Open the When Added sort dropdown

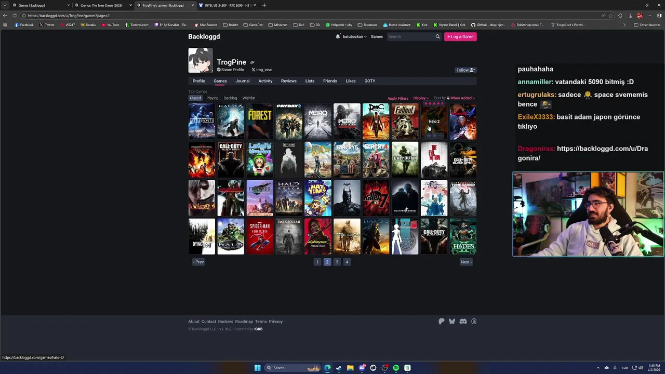click(x=462, y=98)
